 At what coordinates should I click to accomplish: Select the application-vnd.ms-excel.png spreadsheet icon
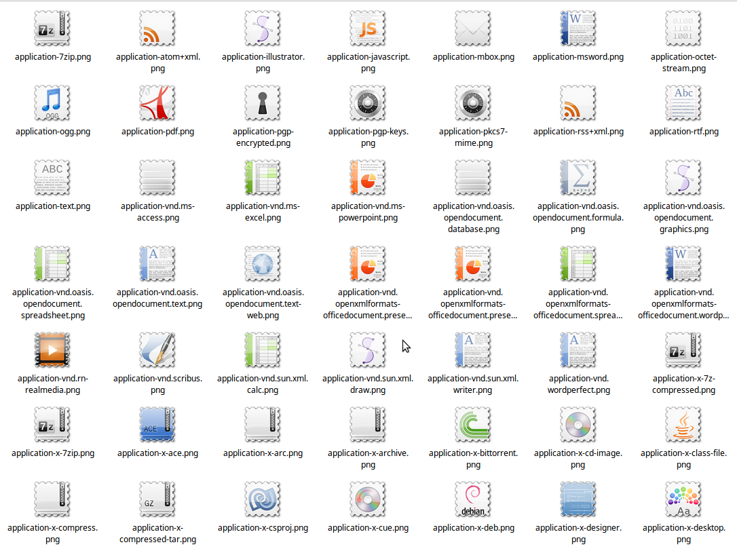(x=263, y=178)
